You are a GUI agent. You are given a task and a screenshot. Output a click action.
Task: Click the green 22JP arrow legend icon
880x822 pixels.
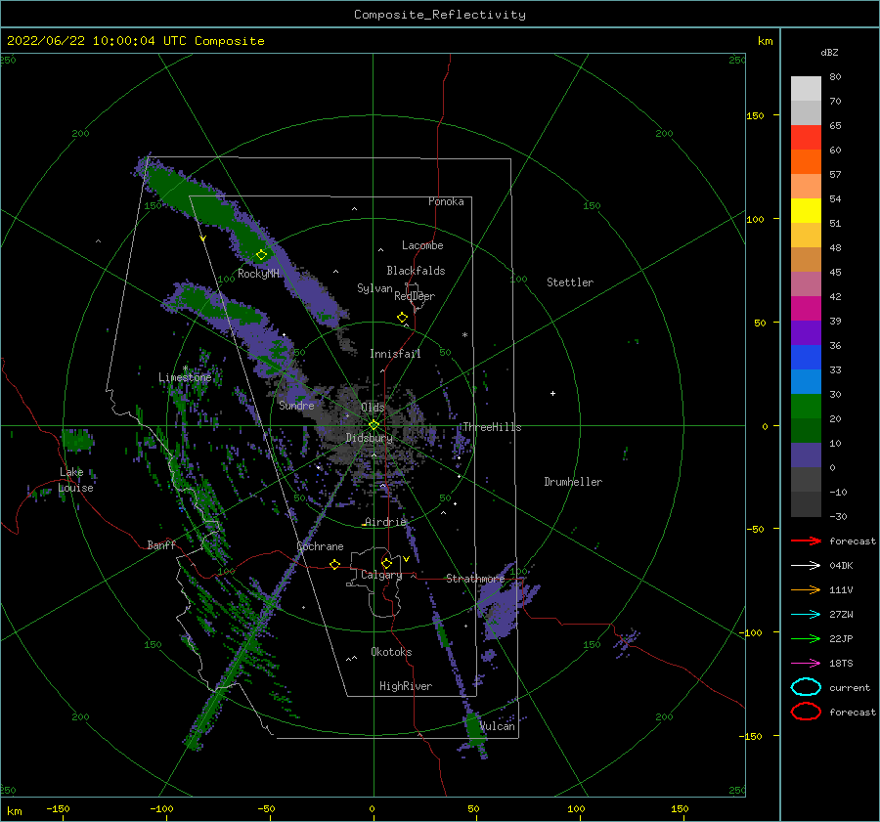[x=806, y=638]
